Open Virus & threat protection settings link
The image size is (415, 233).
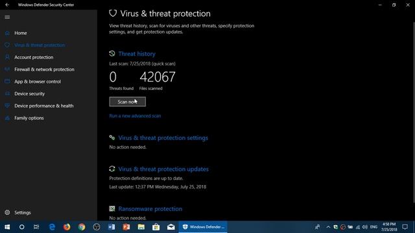[163, 138]
